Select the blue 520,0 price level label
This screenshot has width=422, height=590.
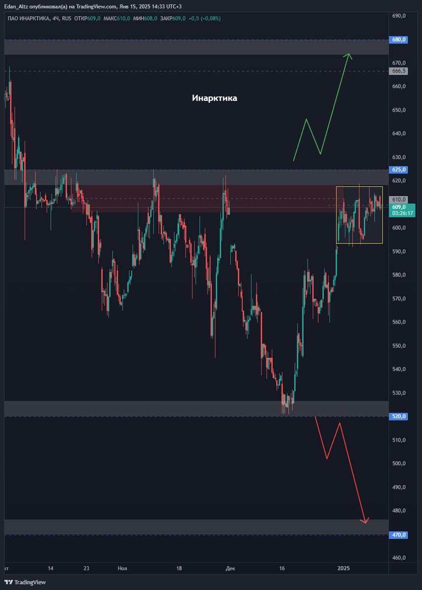[398, 416]
